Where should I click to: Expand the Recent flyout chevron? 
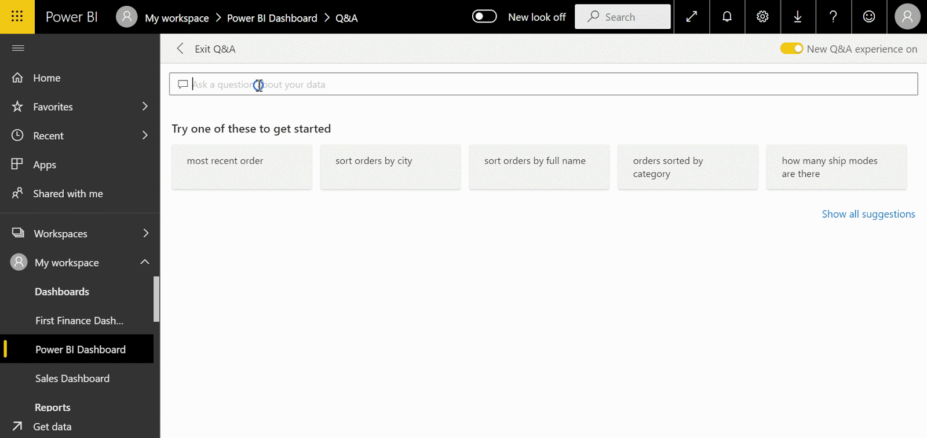(x=145, y=135)
